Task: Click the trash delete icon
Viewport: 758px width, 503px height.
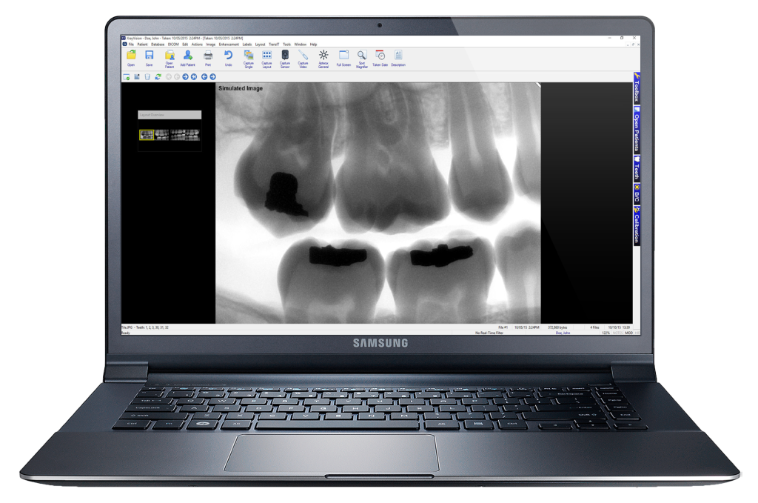Action: click(x=147, y=76)
